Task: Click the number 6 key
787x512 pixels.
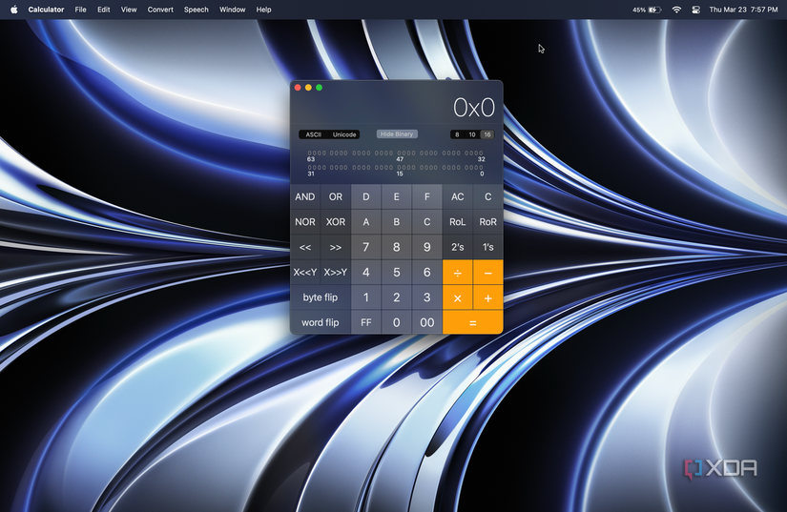Action: [x=427, y=272]
